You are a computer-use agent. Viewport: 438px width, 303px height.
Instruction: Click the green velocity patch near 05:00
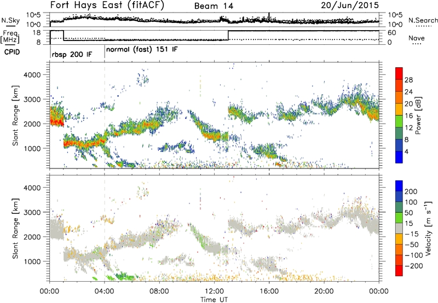coord(123,277)
